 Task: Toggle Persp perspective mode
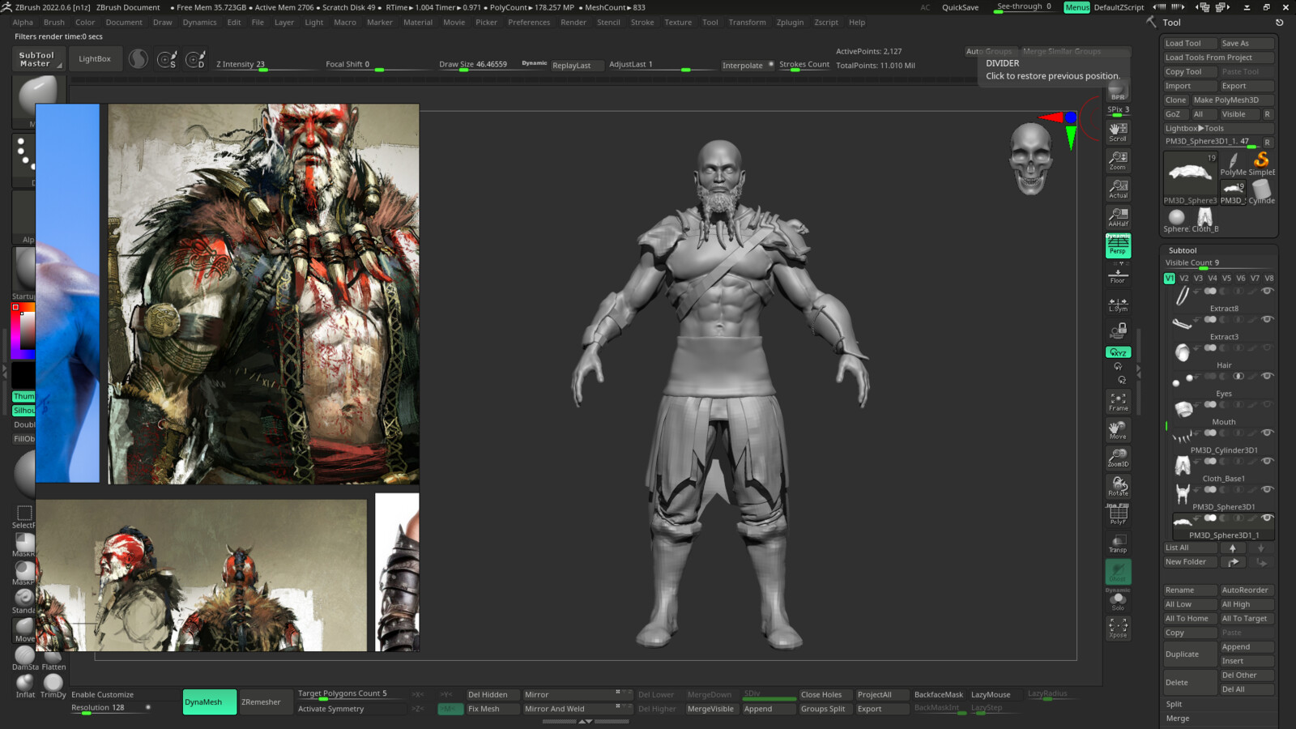coord(1118,245)
